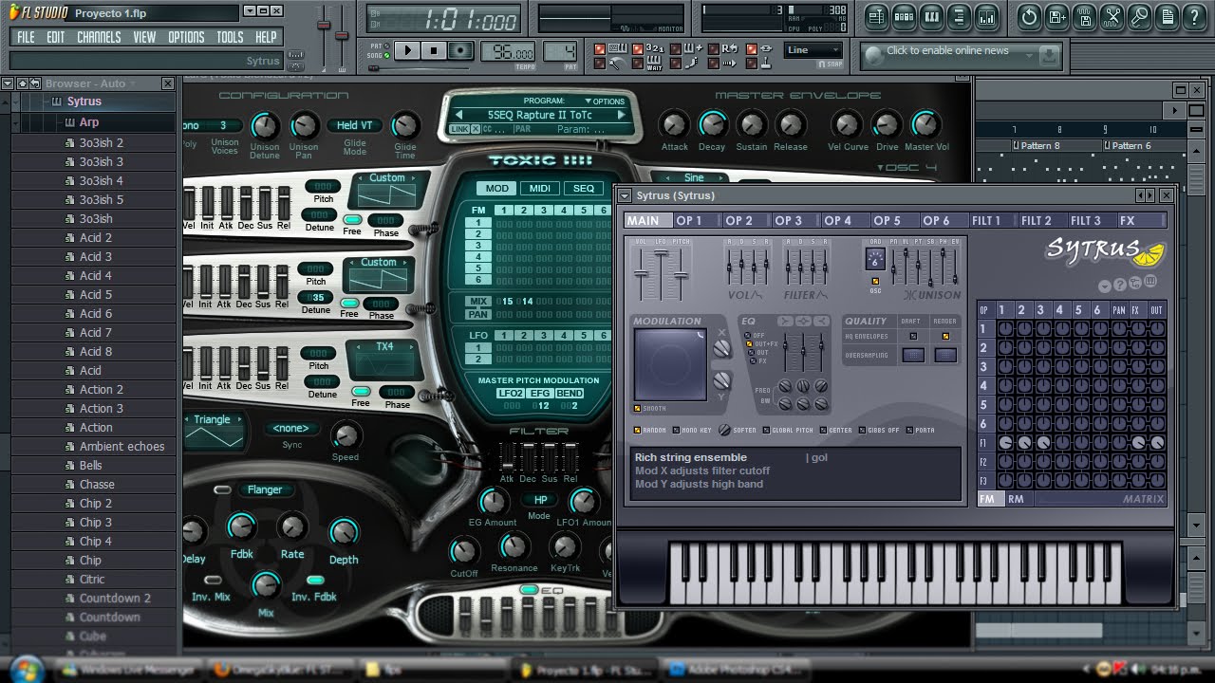Open the project info icon
This screenshot has width=1215, height=683.
[1168, 17]
